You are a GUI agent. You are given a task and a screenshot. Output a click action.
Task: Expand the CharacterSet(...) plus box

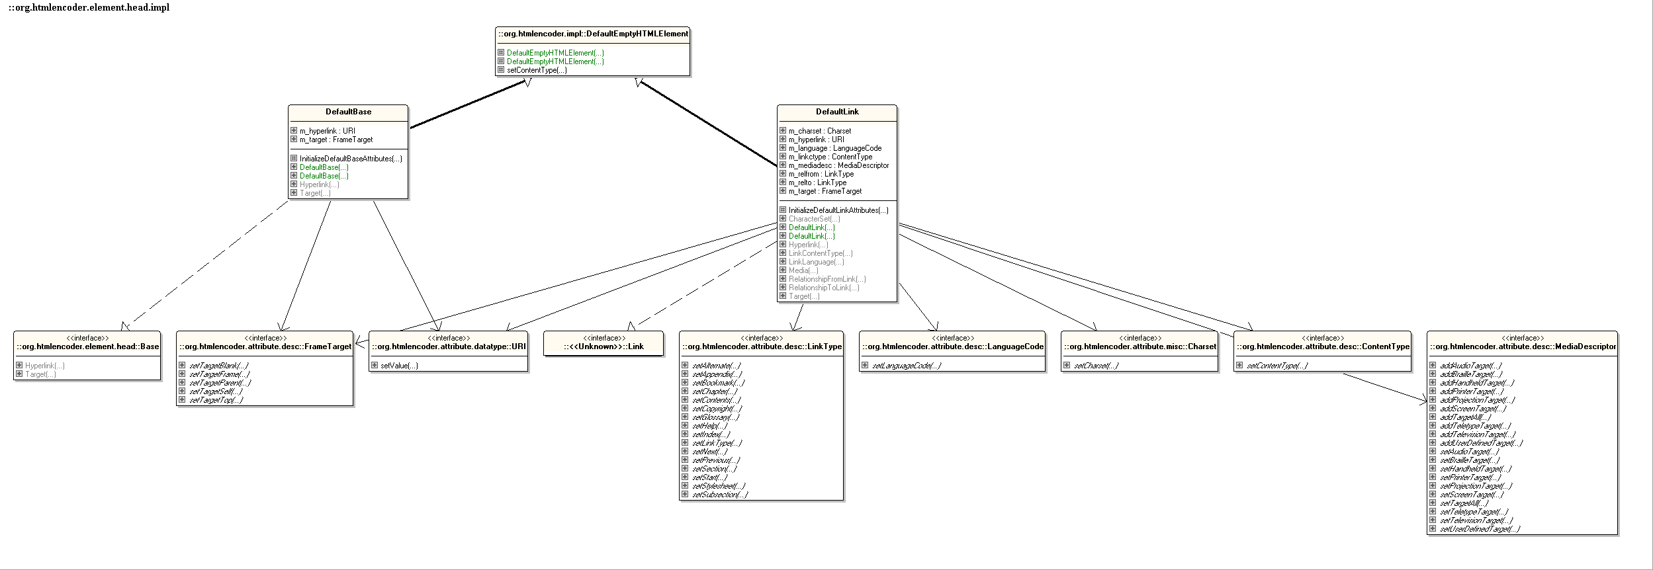tap(783, 219)
